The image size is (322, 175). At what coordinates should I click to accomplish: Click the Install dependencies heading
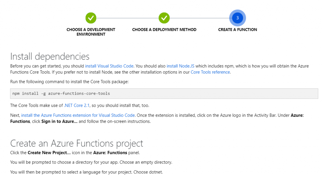50,56
